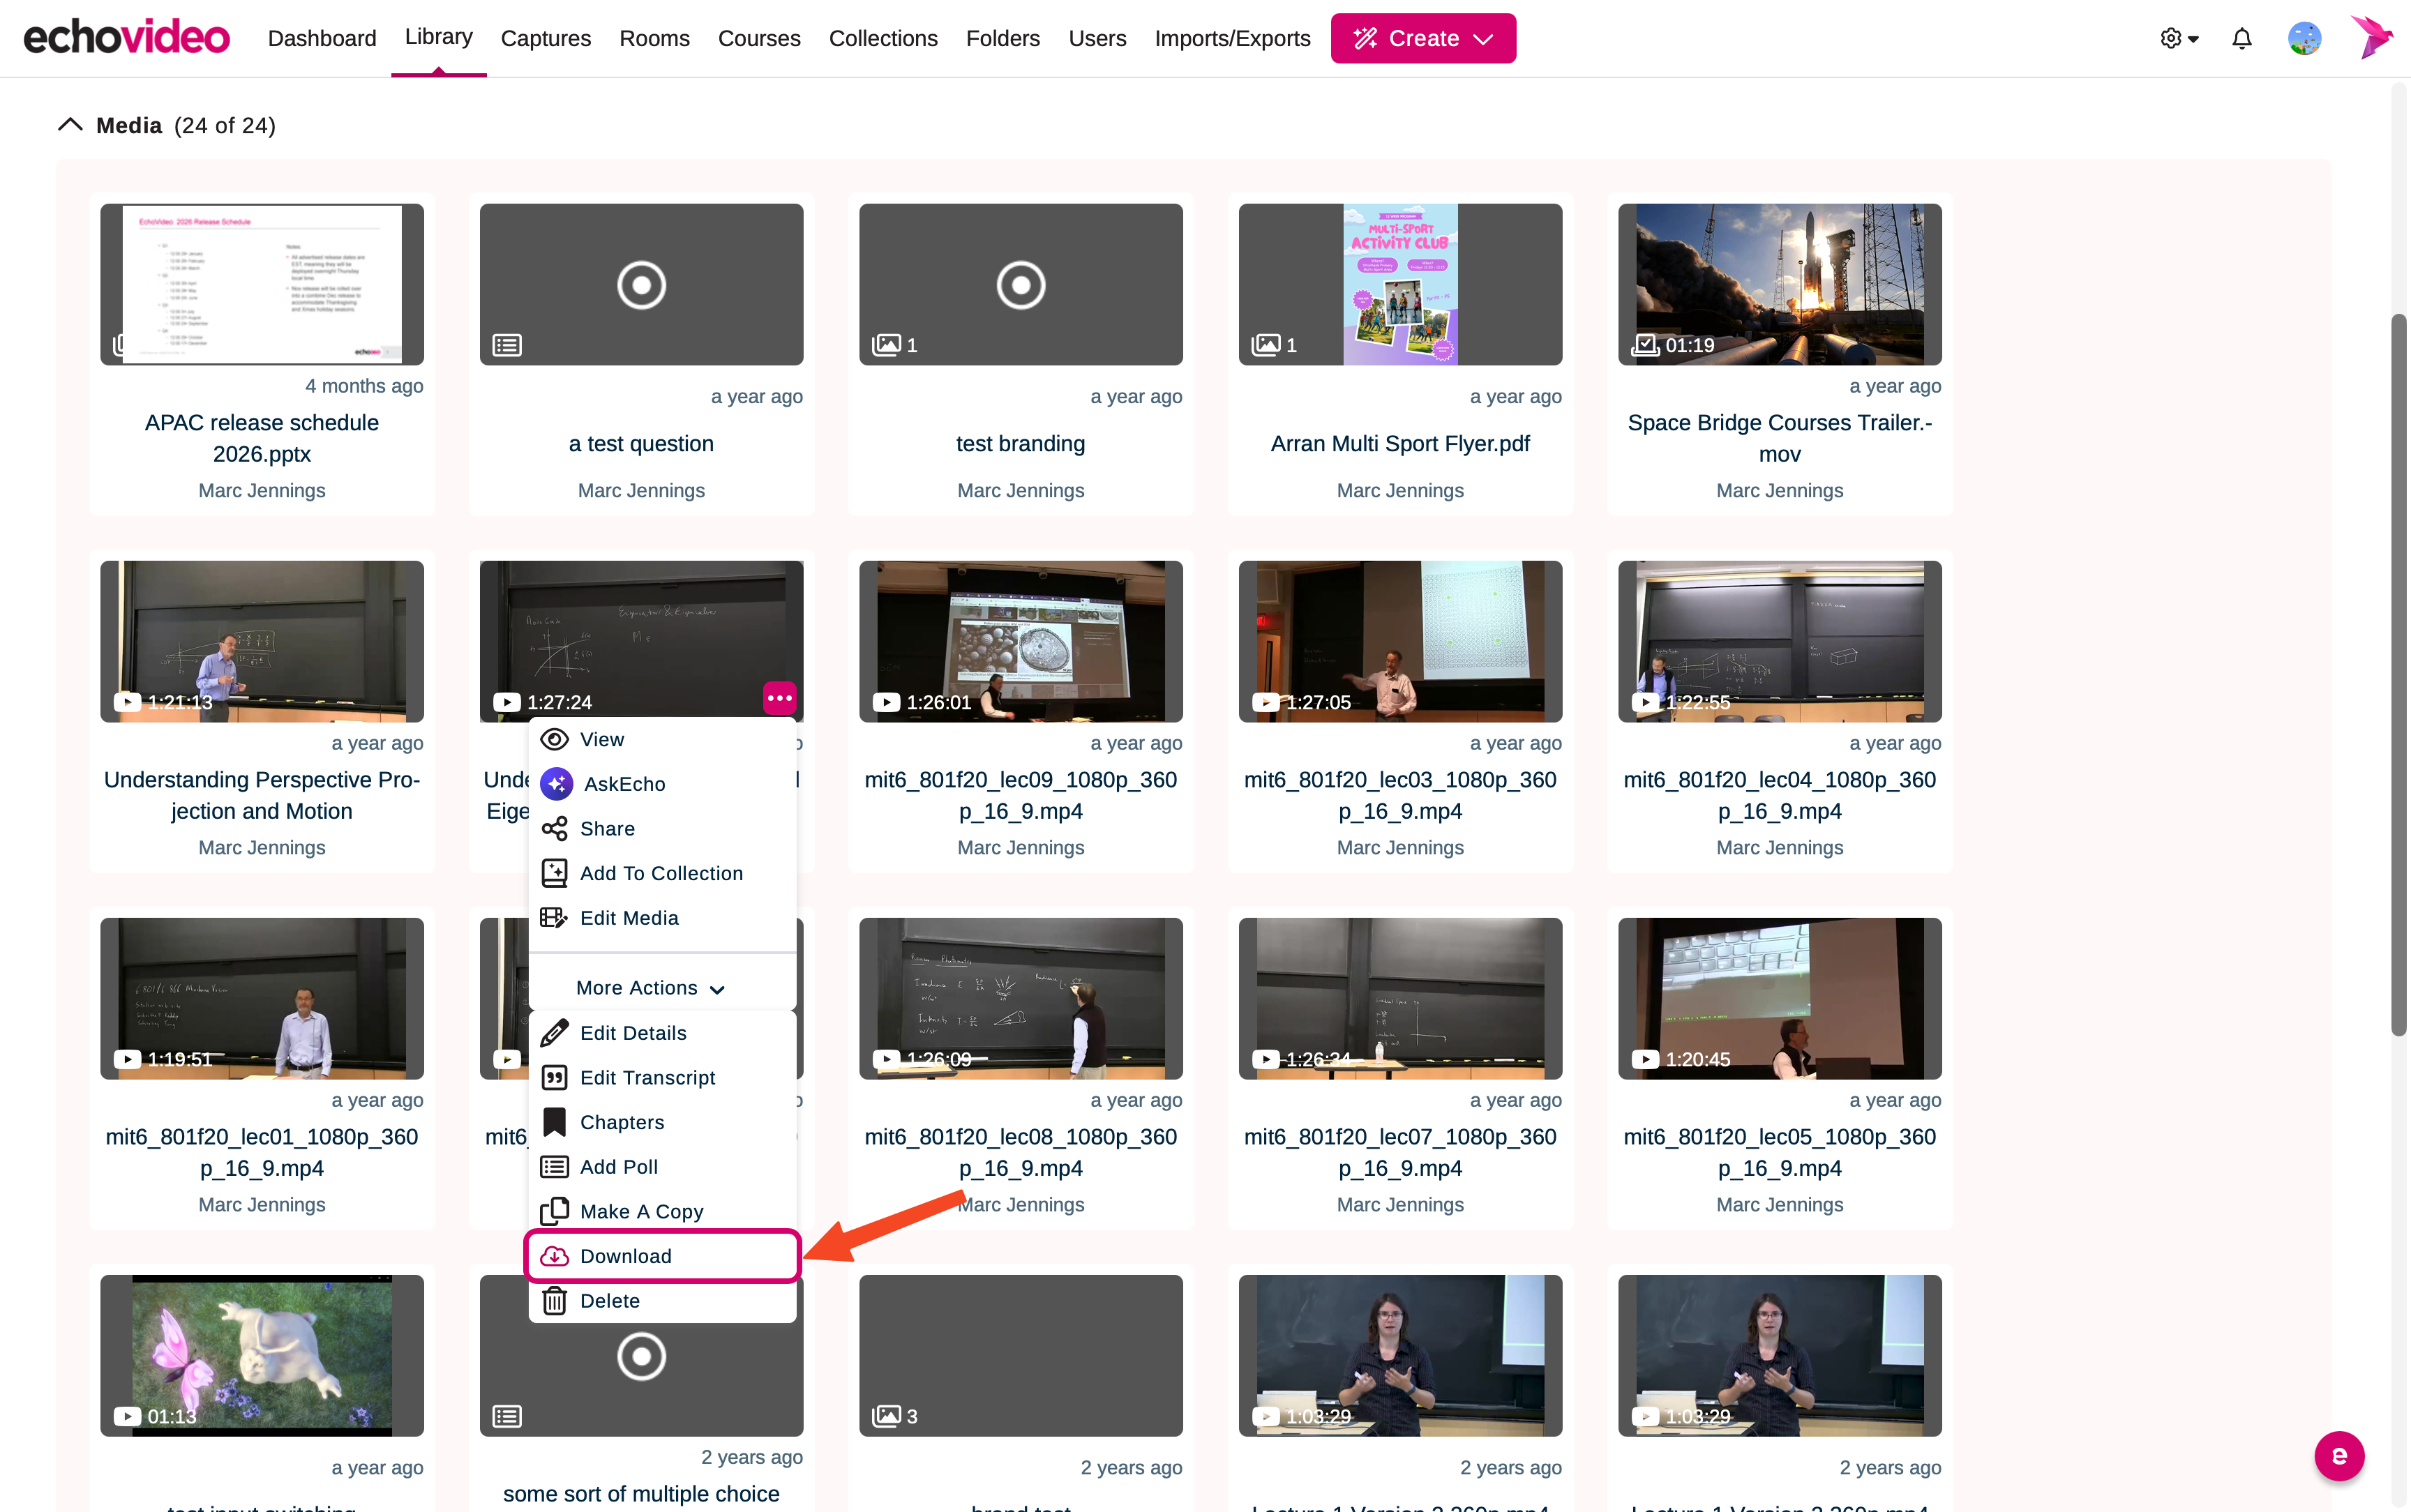Click the mit6_801f20_lec05 video thumbnail
The height and width of the screenshot is (1512, 2411).
click(1779, 998)
